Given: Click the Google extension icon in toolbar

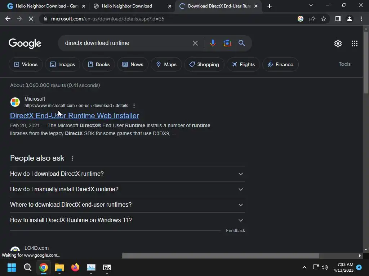Looking at the screenshot, I should (x=301, y=19).
